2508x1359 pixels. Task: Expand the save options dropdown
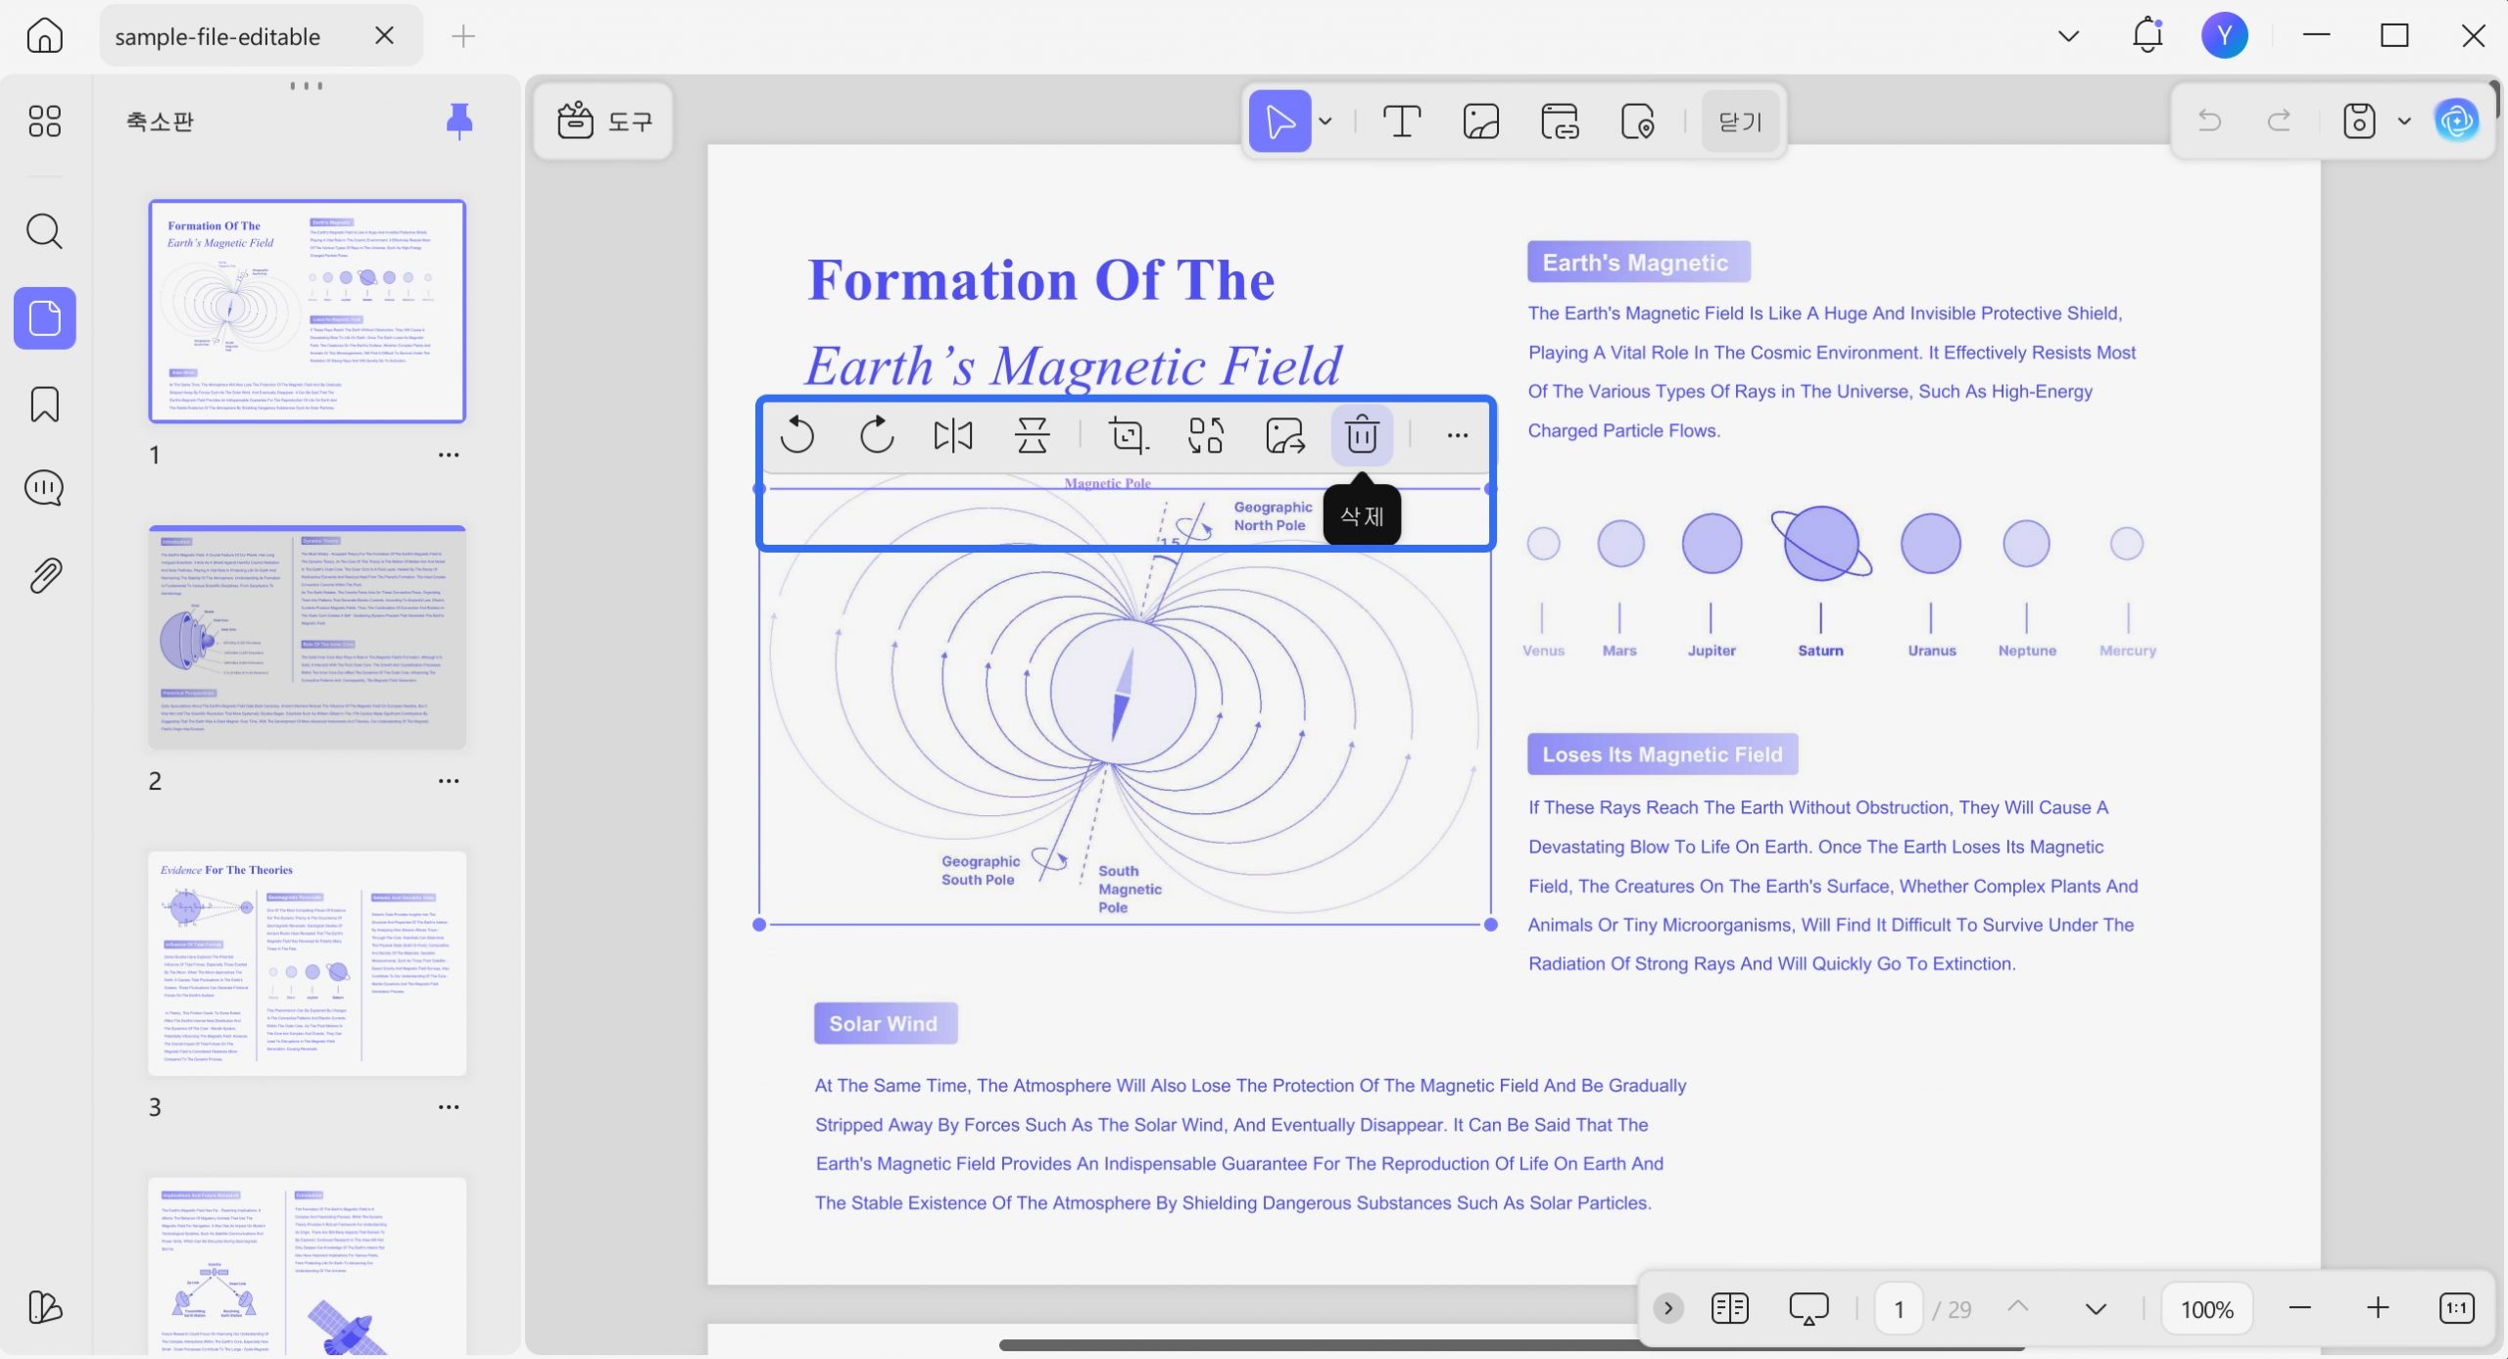click(2404, 121)
